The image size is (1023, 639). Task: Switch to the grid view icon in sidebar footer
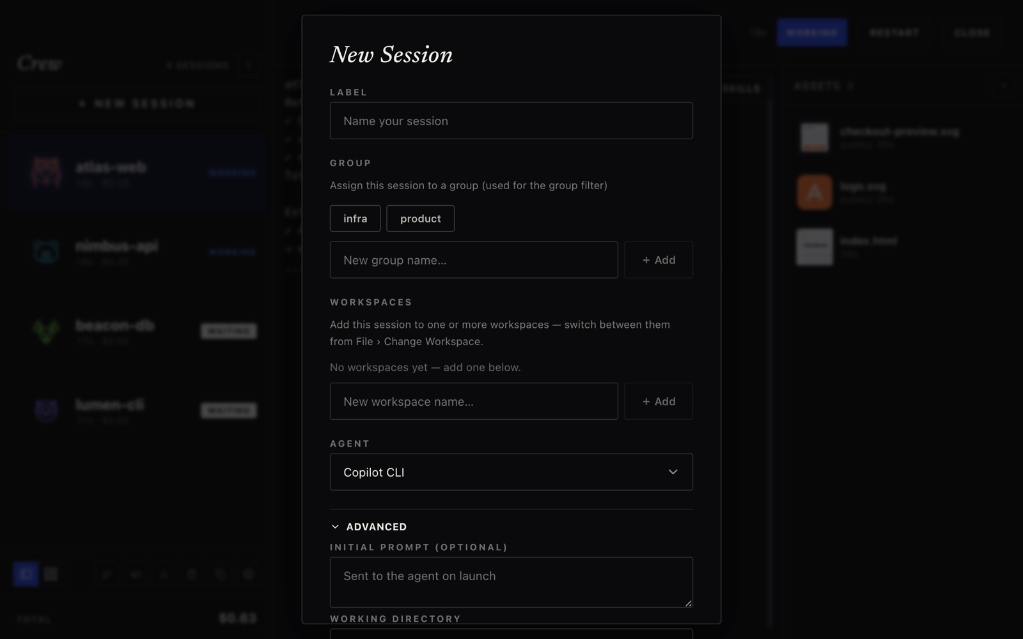[51, 574]
